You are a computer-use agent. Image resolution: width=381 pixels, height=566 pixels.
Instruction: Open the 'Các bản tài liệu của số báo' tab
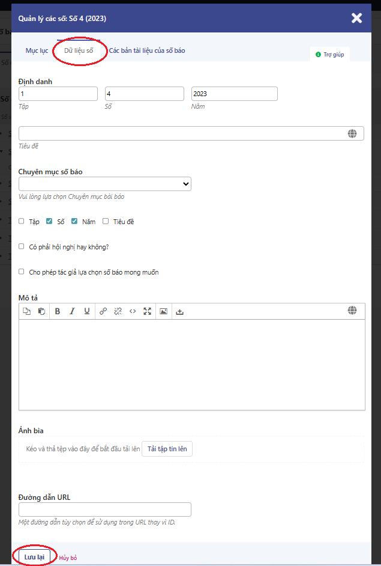pyautogui.click(x=147, y=51)
